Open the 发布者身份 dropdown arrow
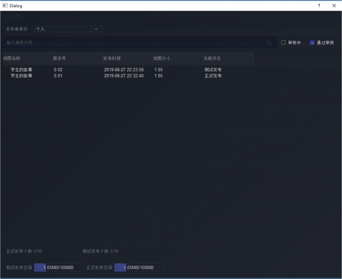342x279 pixels. tap(96, 29)
